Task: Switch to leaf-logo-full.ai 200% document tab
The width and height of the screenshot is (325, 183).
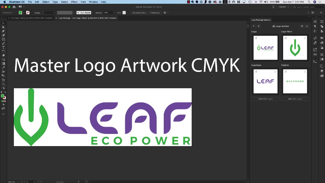Action: pos(31,18)
